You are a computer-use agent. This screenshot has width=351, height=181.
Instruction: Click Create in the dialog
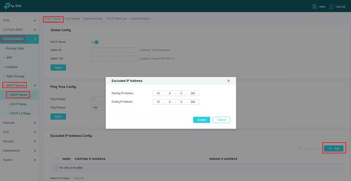click(201, 120)
